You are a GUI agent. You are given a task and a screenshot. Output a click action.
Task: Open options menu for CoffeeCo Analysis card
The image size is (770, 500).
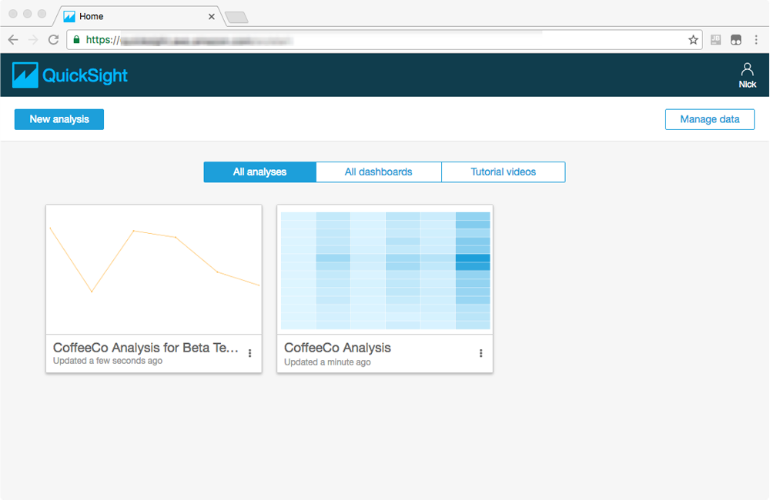point(480,353)
